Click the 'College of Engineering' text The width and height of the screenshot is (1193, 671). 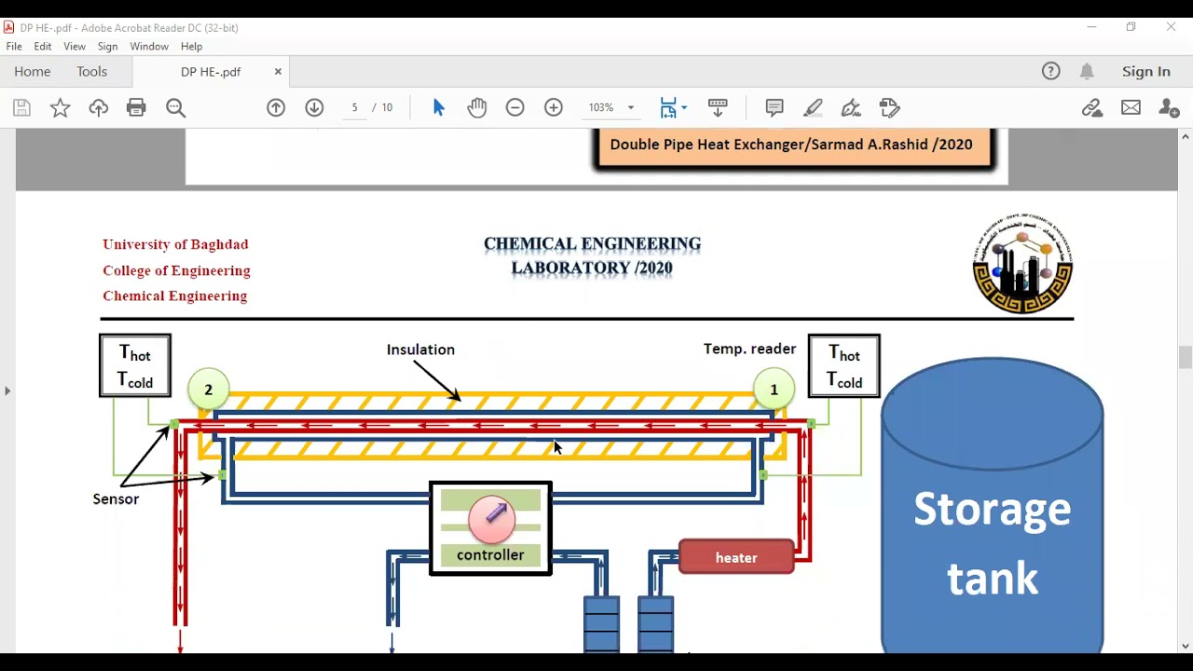(176, 270)
